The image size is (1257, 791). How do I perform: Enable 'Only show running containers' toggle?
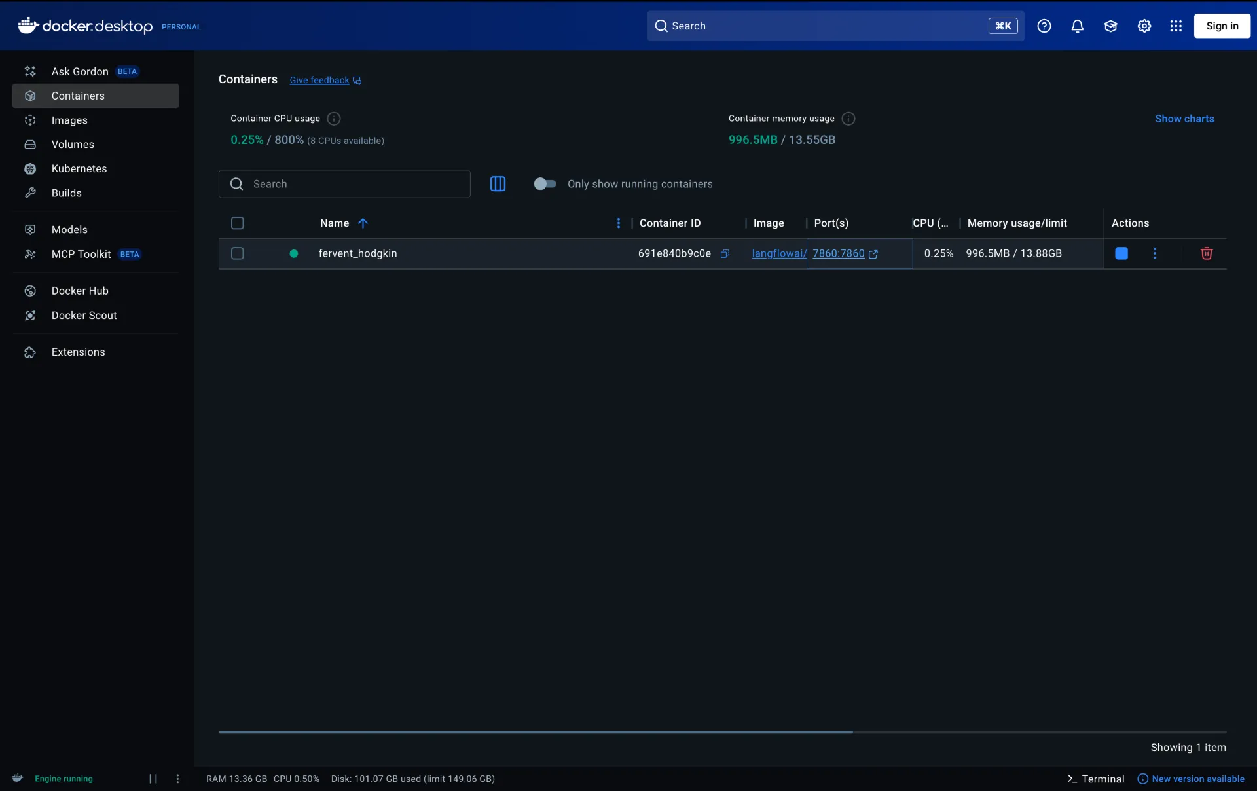[545, 184]
